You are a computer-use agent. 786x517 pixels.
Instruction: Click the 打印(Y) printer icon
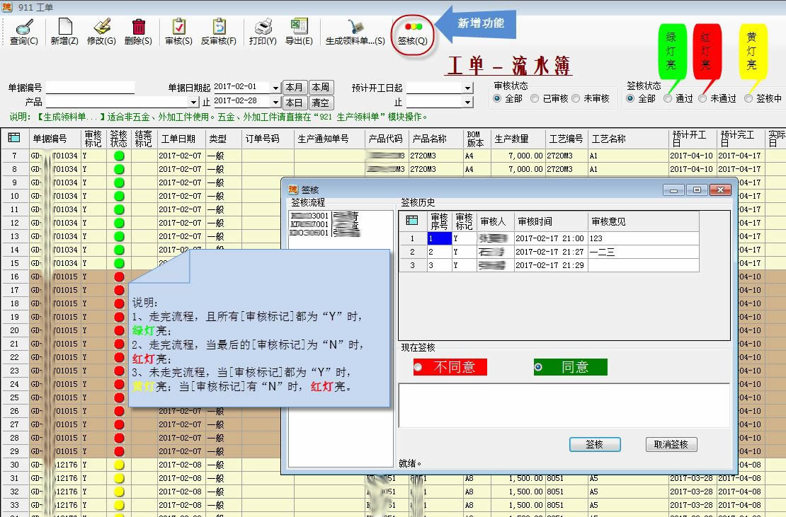click(x=263, y=28)
